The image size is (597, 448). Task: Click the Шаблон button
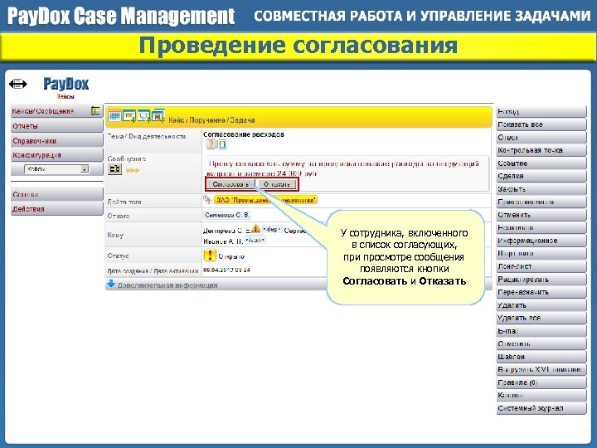coord(541,357)
